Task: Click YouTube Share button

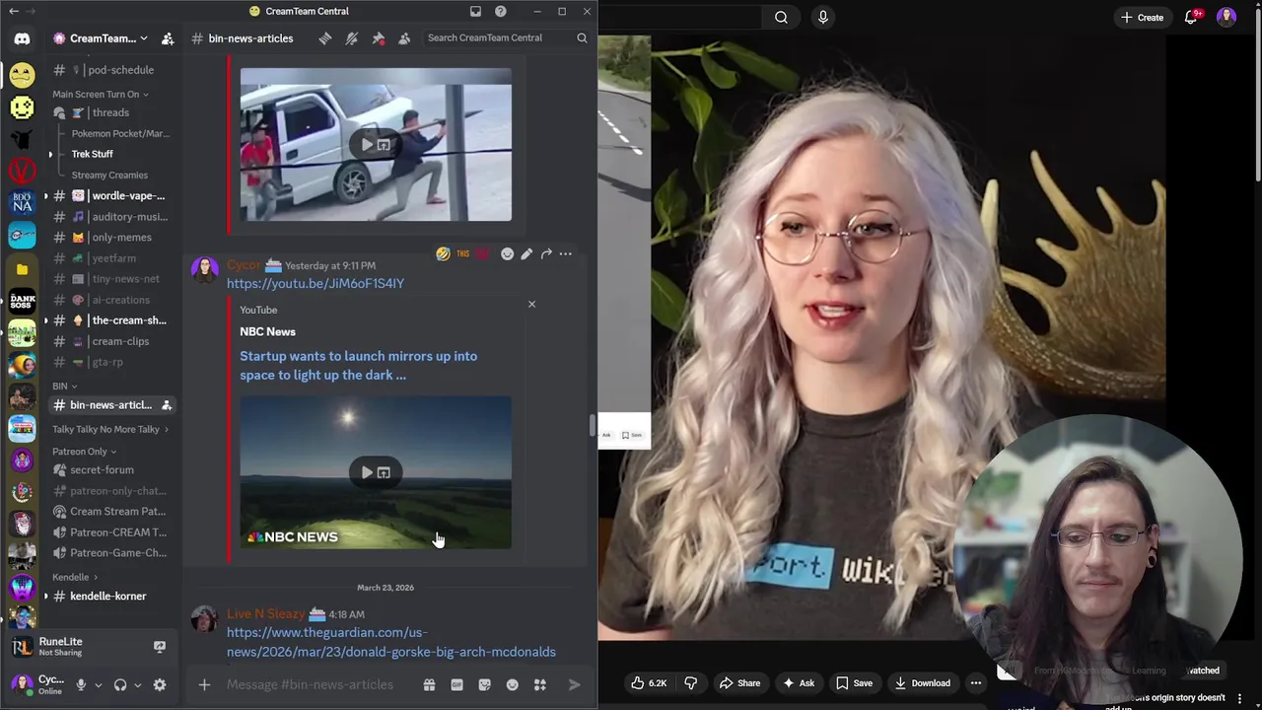Action: 739,682
